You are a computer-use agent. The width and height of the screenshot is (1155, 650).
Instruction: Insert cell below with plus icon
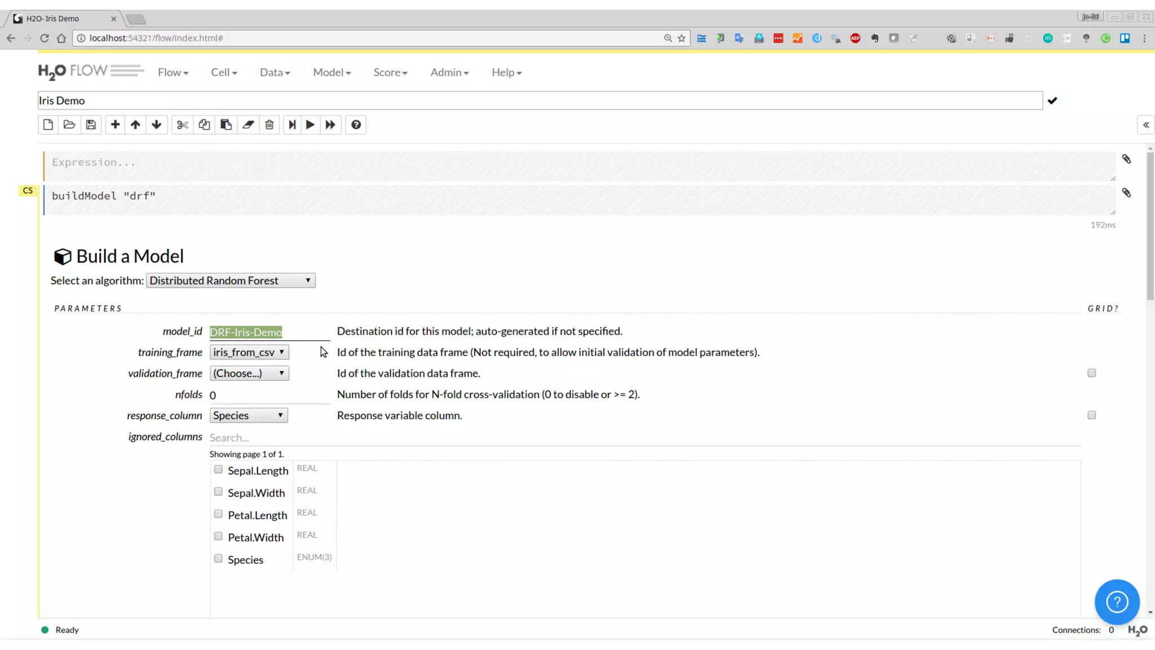(115, 125)
